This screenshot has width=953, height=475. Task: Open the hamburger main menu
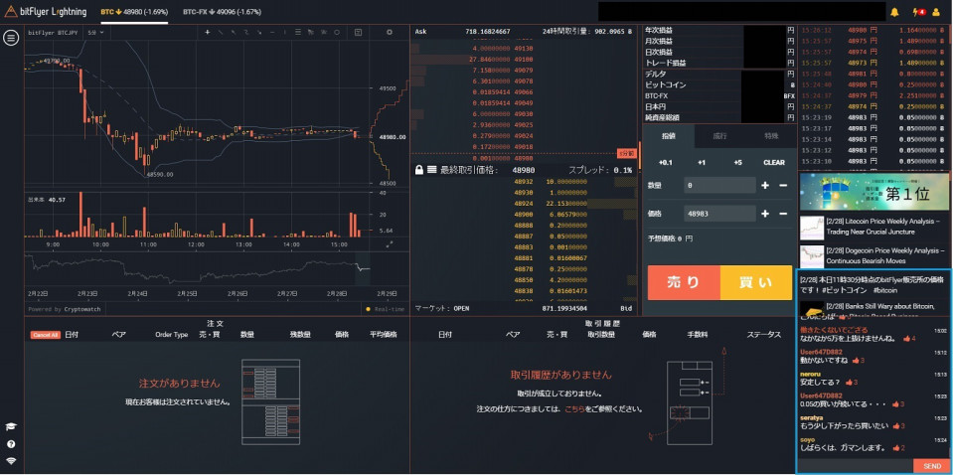11,38
